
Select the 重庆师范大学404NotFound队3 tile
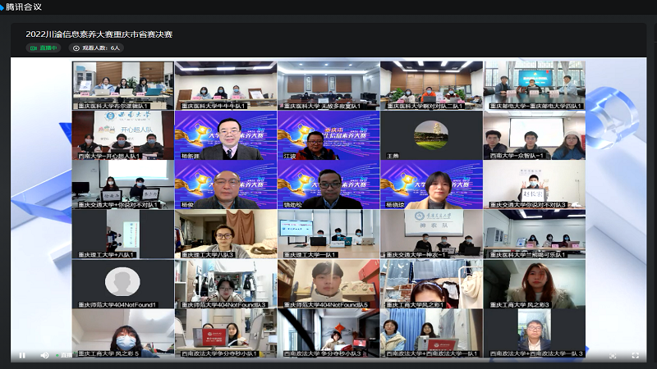226,284
